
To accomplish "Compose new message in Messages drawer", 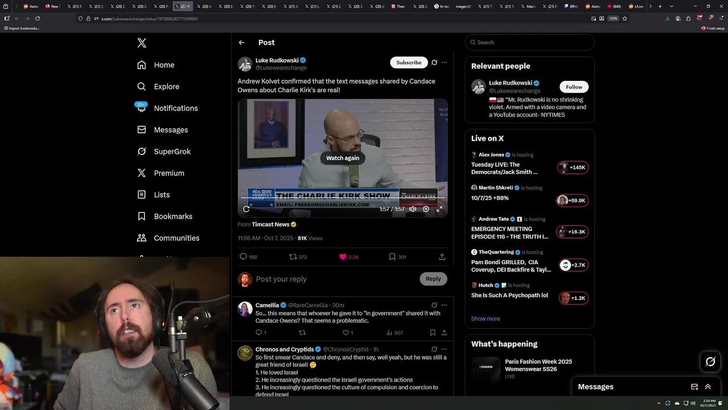I will click(x=694, y=387).
